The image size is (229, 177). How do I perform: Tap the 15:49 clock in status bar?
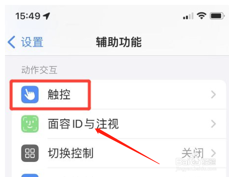pyautogui.click(x=28, y=16)
